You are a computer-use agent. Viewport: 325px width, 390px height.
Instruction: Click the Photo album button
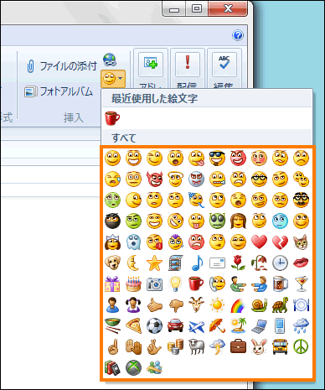click(x=59, y=91)
